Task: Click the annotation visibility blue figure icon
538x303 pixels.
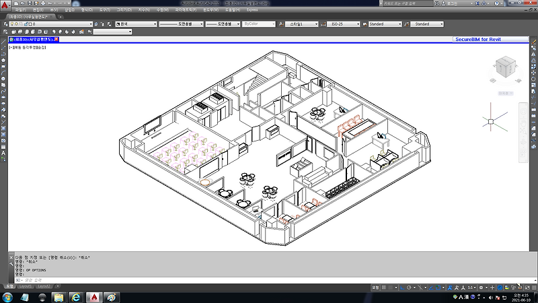Action: tap(450, 288)
